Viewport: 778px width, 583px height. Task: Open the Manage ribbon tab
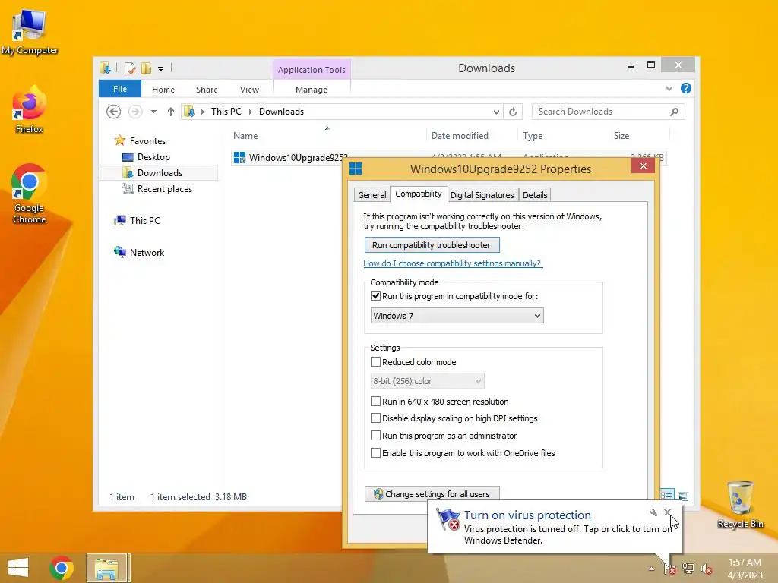coord(311,90)
